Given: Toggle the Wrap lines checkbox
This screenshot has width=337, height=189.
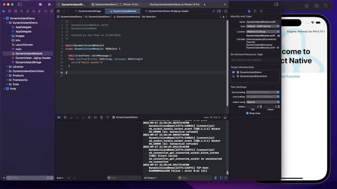Looking at the screenshot, I should click(247, 113).
